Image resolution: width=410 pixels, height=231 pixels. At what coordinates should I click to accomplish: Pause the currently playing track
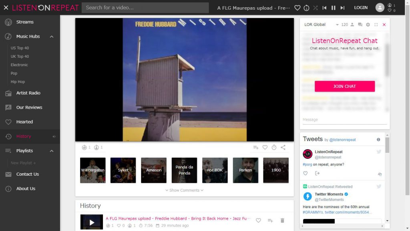click(333, 8)
